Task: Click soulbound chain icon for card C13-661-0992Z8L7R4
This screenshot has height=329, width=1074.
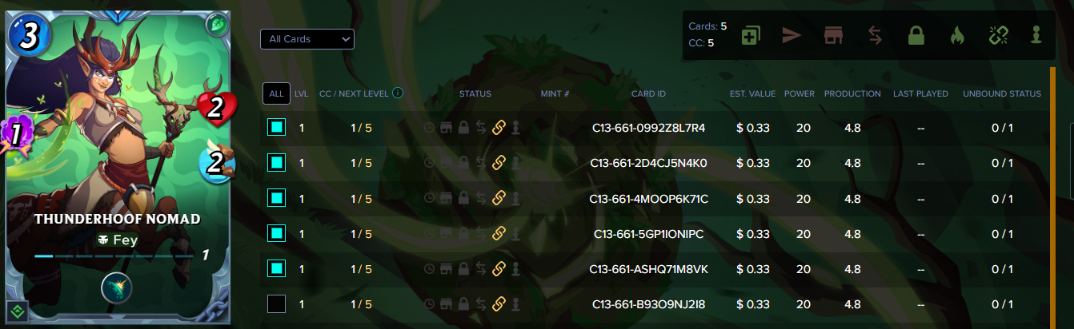Action: (x=499, y=128)
